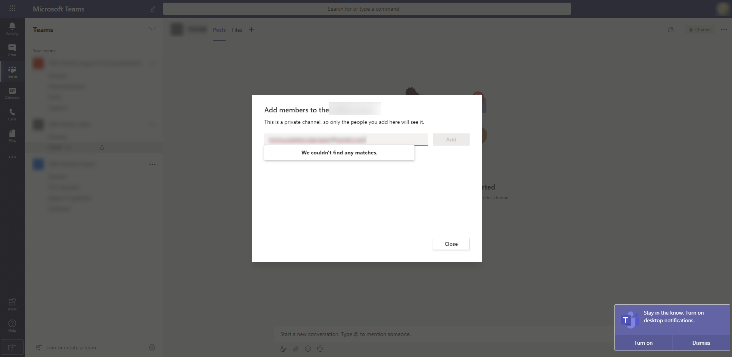Click the 'We couldn't find any matches' message
Viewport: 732px width, 357px height.
click(339, 153)
